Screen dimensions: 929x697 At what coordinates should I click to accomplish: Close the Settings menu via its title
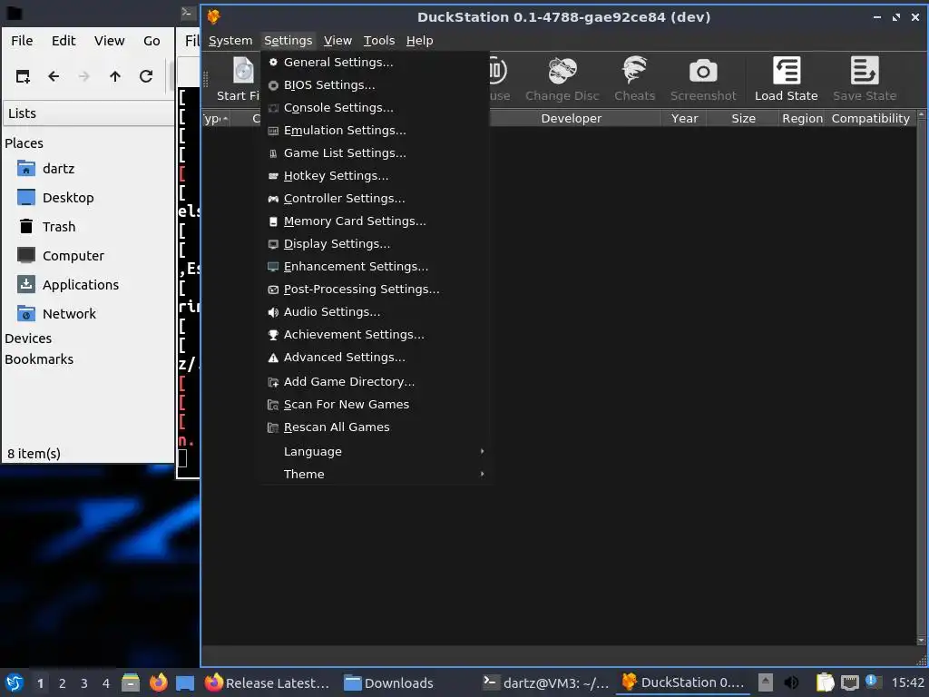click(x=288, y=40)
